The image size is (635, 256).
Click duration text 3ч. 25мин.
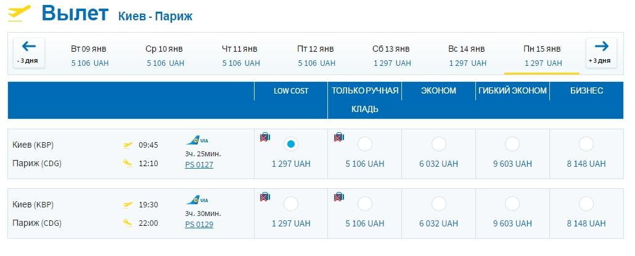click(x=203, y=154)
